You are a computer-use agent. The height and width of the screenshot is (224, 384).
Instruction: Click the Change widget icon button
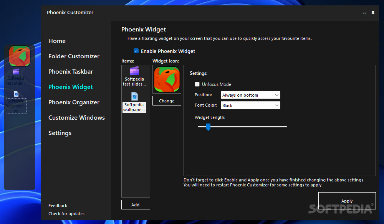(167, 101)
